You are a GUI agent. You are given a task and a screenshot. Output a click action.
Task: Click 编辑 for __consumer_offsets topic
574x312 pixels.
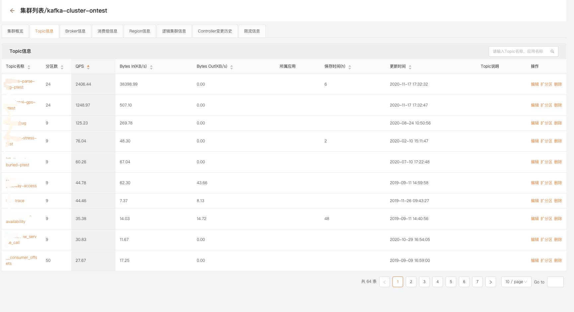click(535, 261)
